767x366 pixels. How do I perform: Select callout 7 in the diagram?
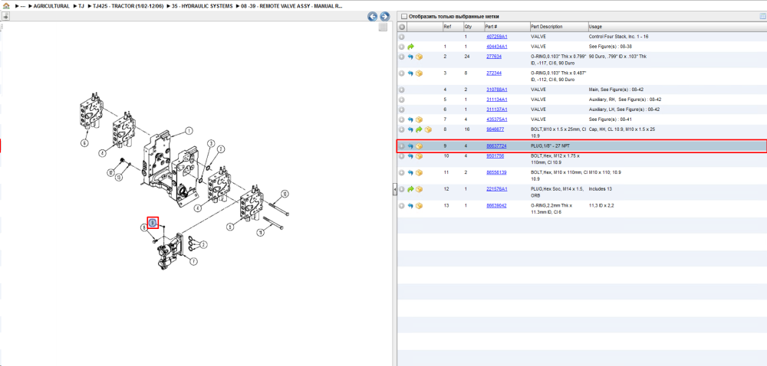[194, 262]
